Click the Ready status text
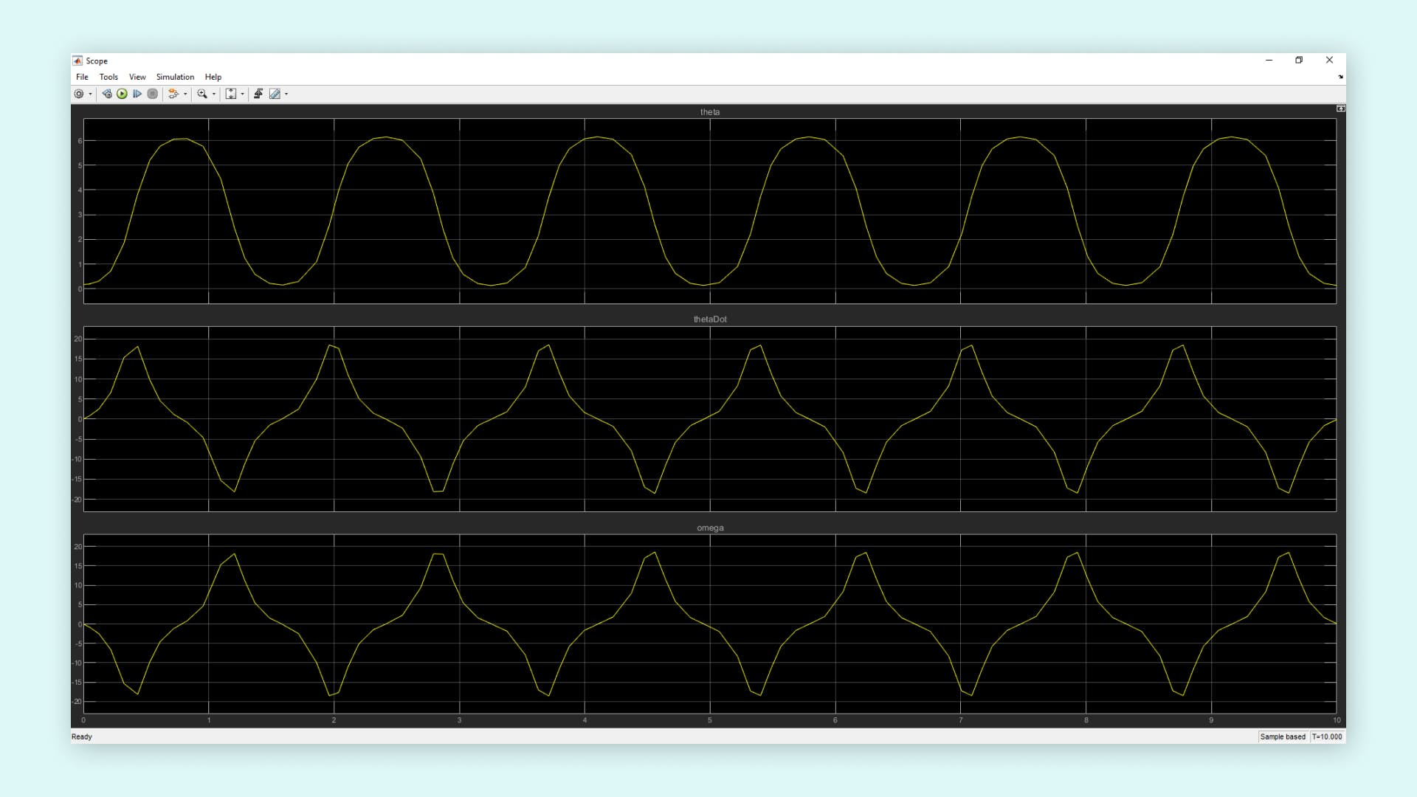The width and height of the screenshot is (1417, 797). tap(82, 736)
